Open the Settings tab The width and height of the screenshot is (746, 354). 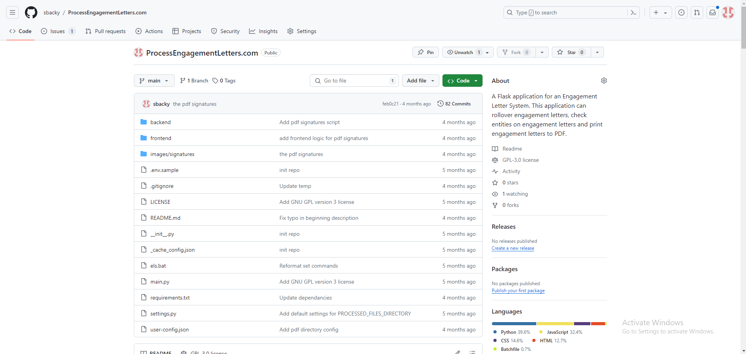point(302,31)
